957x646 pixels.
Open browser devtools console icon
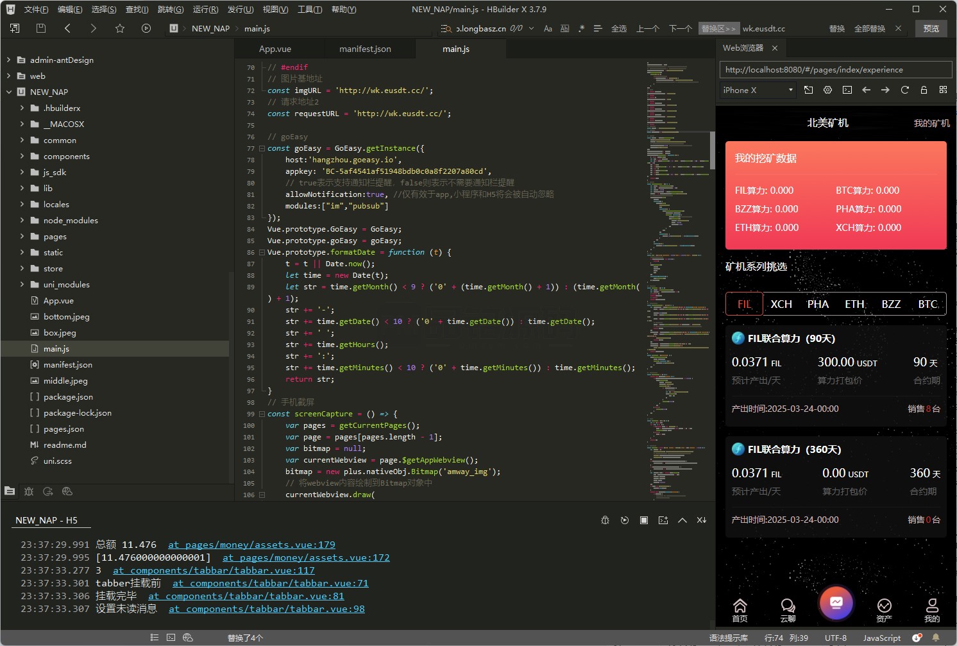[847, 90]
